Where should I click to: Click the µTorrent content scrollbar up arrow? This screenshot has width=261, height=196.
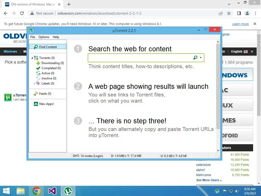218,42
